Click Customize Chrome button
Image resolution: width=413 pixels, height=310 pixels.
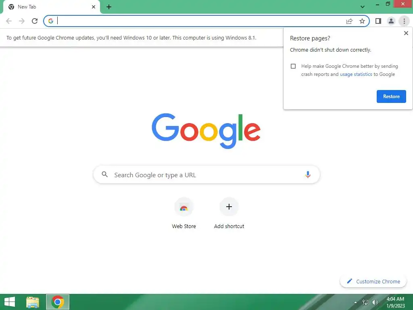click(x=373, y=281)
